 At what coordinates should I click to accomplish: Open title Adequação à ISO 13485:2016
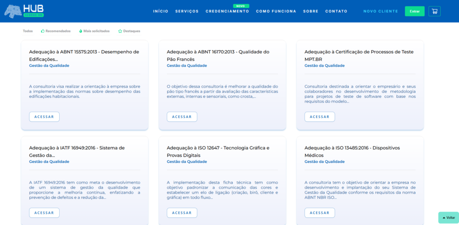coord(352,152)
